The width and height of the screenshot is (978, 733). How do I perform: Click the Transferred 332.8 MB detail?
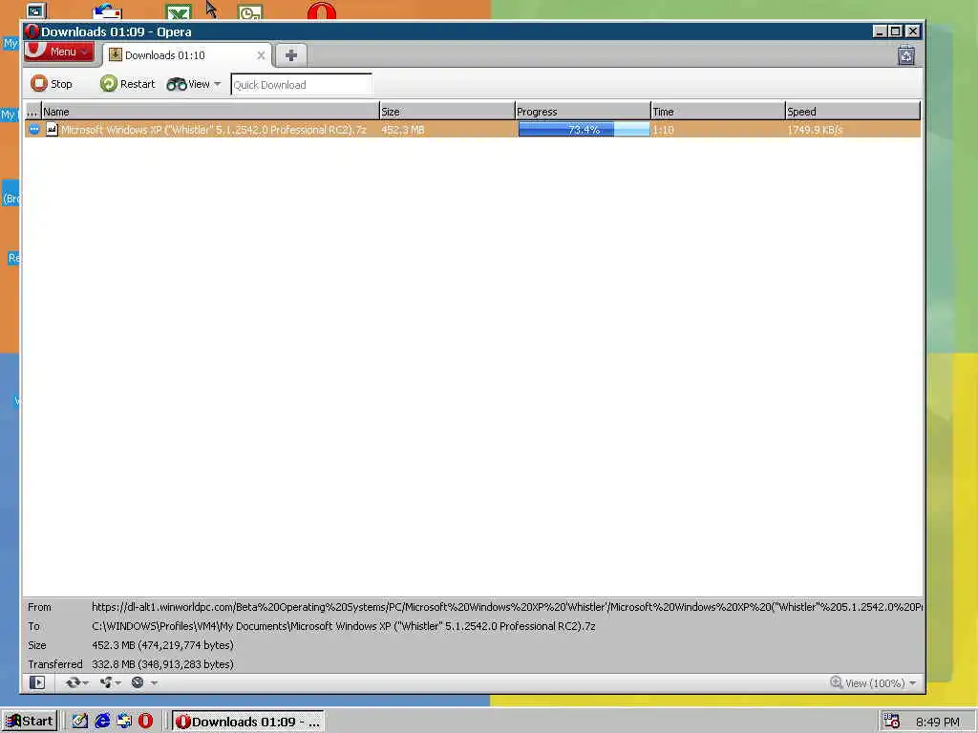pos(162,664)
